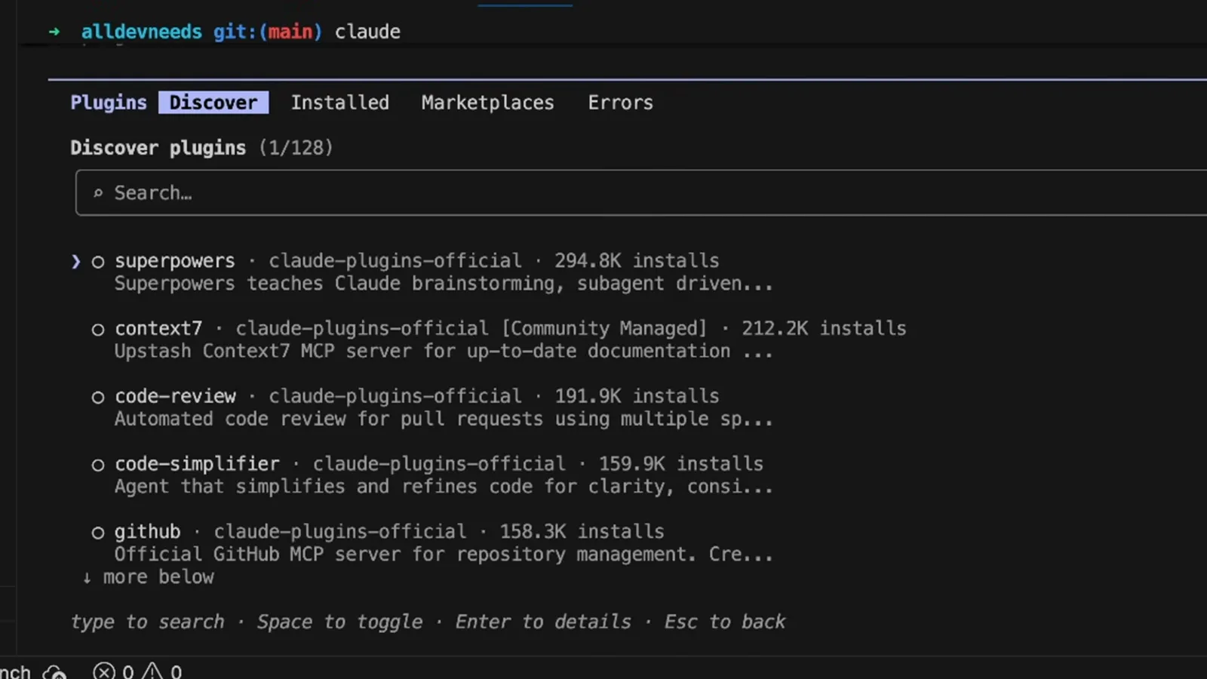Click the alldevneeds prompt directory
Image resolution: width=1207 pixels, height=679 pixels.
coord(142,32)
